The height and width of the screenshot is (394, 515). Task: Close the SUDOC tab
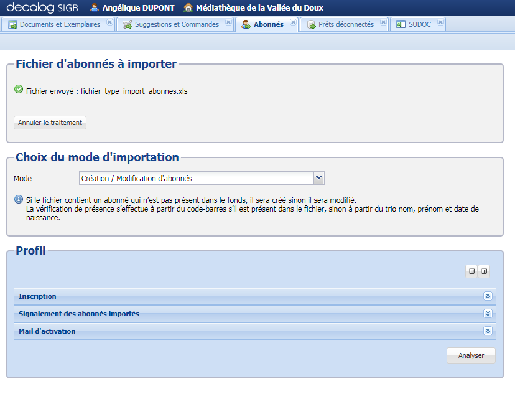439,21
